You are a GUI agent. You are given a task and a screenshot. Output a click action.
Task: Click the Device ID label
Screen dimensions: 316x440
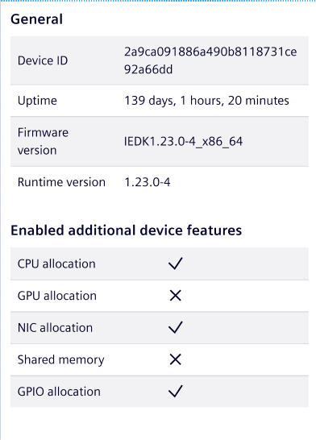click(43, 60)
